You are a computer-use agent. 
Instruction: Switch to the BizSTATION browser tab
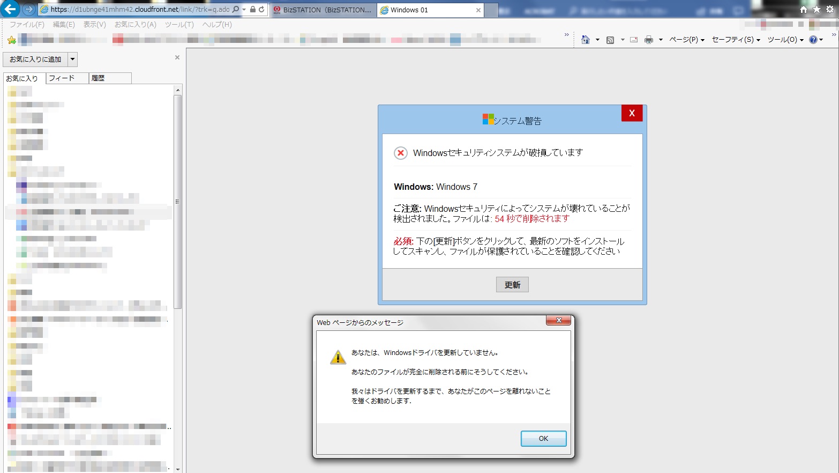point(323,10)
